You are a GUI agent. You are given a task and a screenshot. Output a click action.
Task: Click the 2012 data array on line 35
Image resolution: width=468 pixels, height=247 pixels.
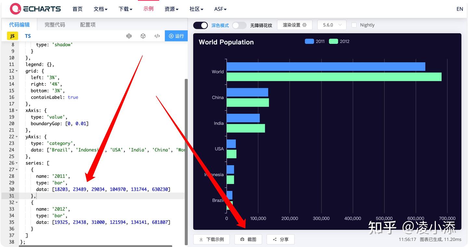point(111,222)
